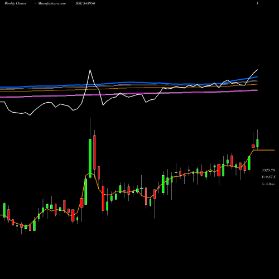
Task: Click the 1523.70 price value
Action: pos(268,170)
